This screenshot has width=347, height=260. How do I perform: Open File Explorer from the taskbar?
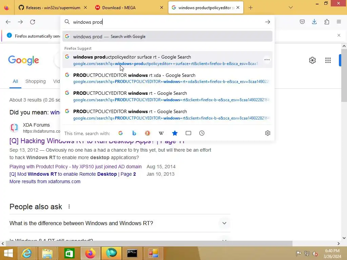click(47, 253)
